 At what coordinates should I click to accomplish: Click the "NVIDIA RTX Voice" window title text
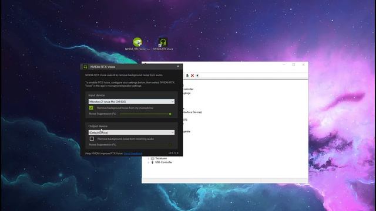tap(103, 67)
